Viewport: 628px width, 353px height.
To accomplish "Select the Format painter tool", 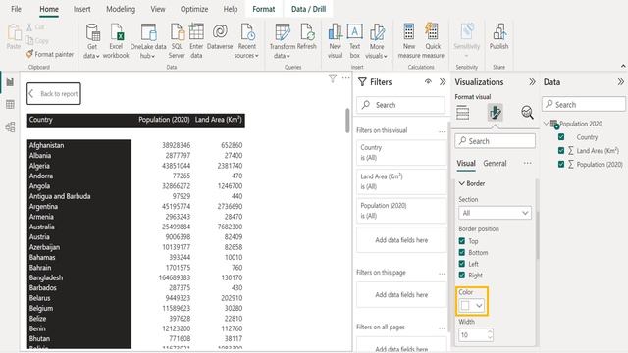I will tap(50, 54).
